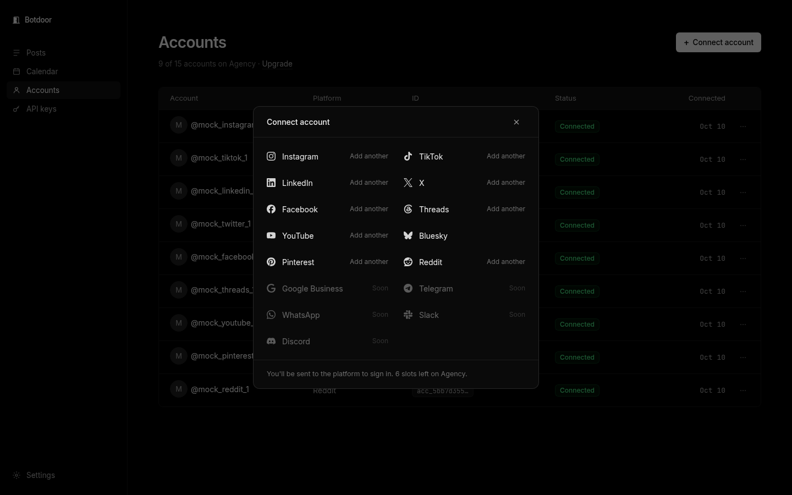Add another Reddit account
This screenshot has height=495, width=792.
tap(506, 262)
